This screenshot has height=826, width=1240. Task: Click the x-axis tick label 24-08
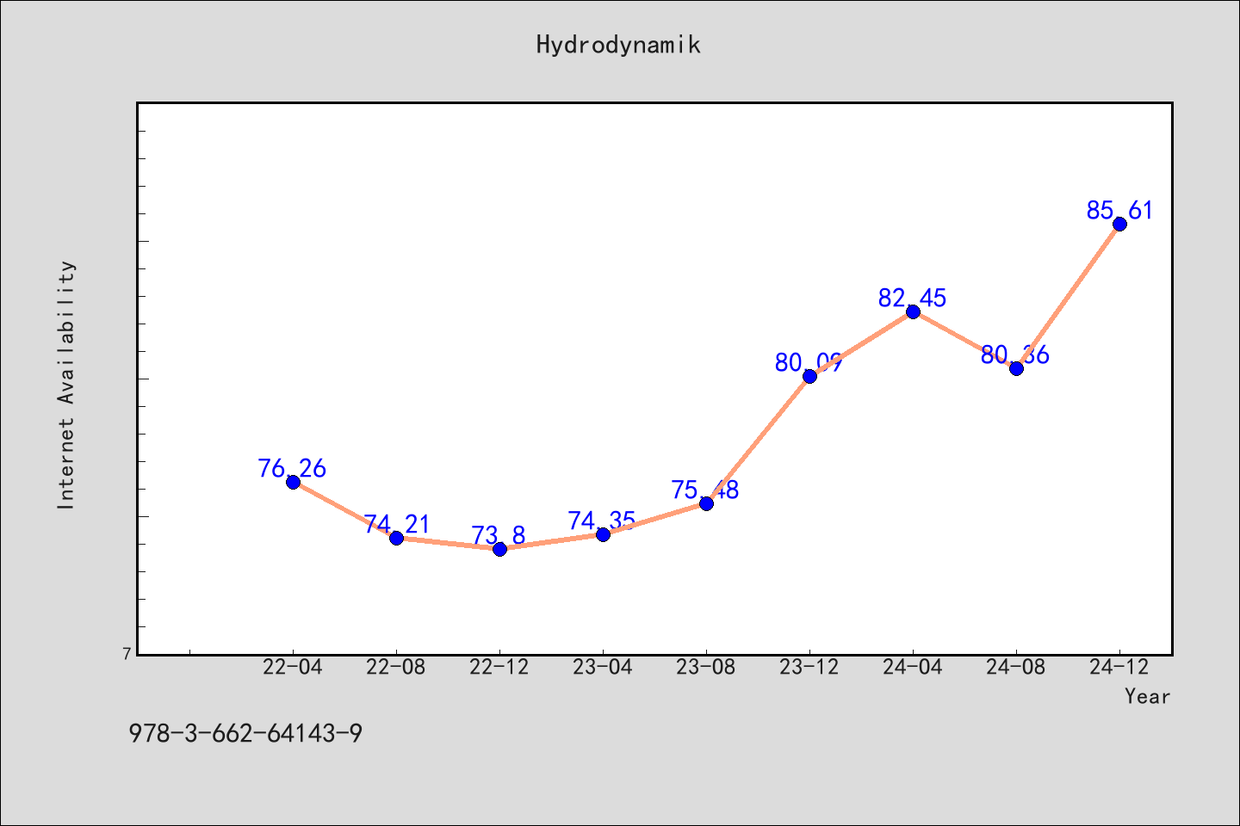pyautogui.click(x=1016, y=668)
